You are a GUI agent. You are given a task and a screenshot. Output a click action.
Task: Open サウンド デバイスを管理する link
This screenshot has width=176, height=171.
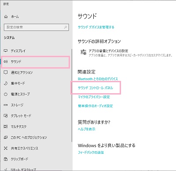96,27
